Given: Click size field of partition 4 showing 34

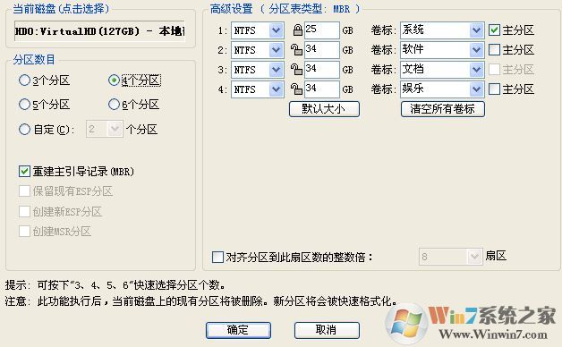Looking at the screenshot, I should point(322,89).
